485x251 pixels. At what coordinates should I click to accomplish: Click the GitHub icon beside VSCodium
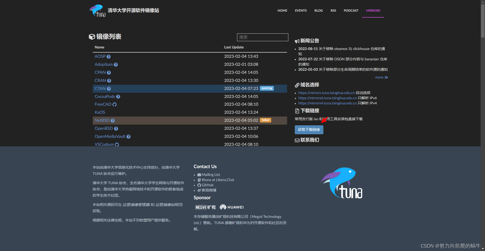pyautogui.click(x=117, y=145)
